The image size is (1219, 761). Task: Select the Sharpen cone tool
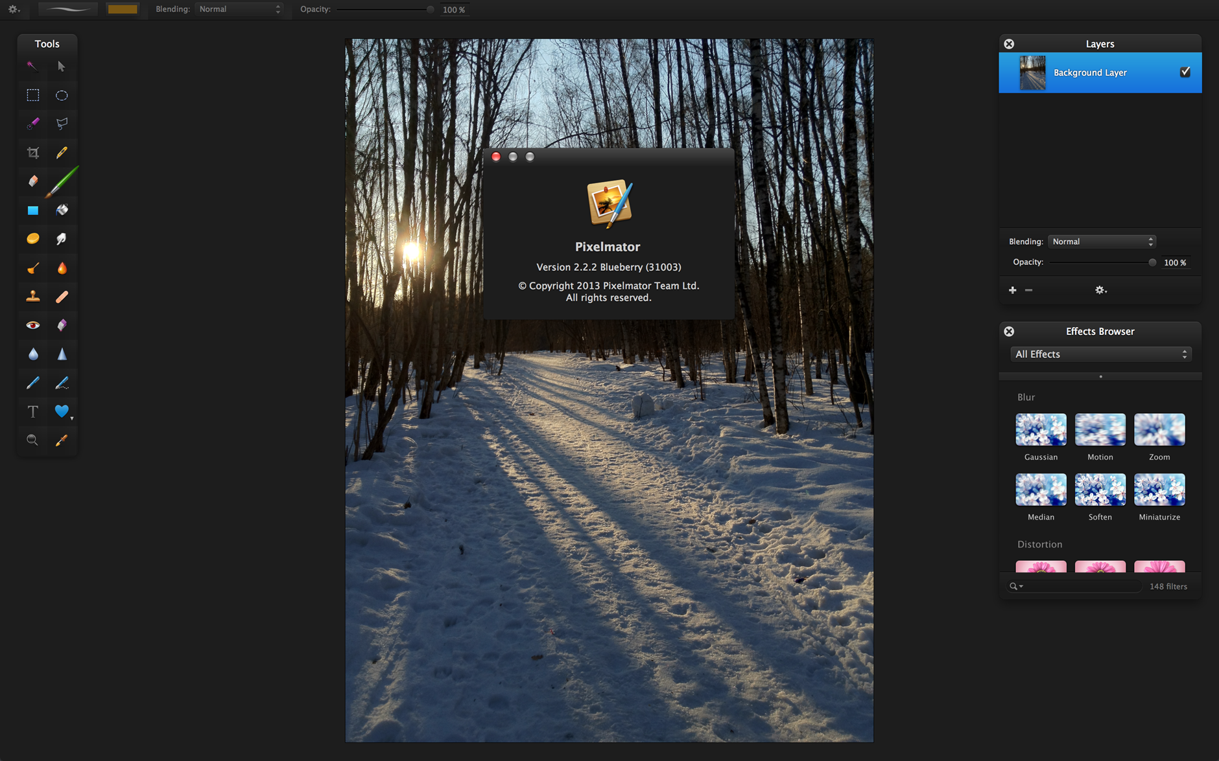coord(62,354)
